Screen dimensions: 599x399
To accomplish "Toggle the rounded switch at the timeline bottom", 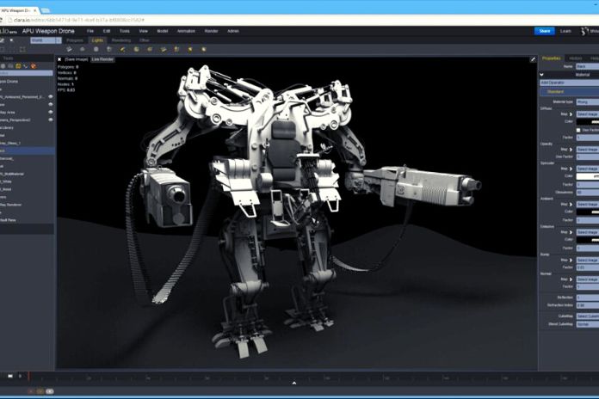I will [50, 391].
